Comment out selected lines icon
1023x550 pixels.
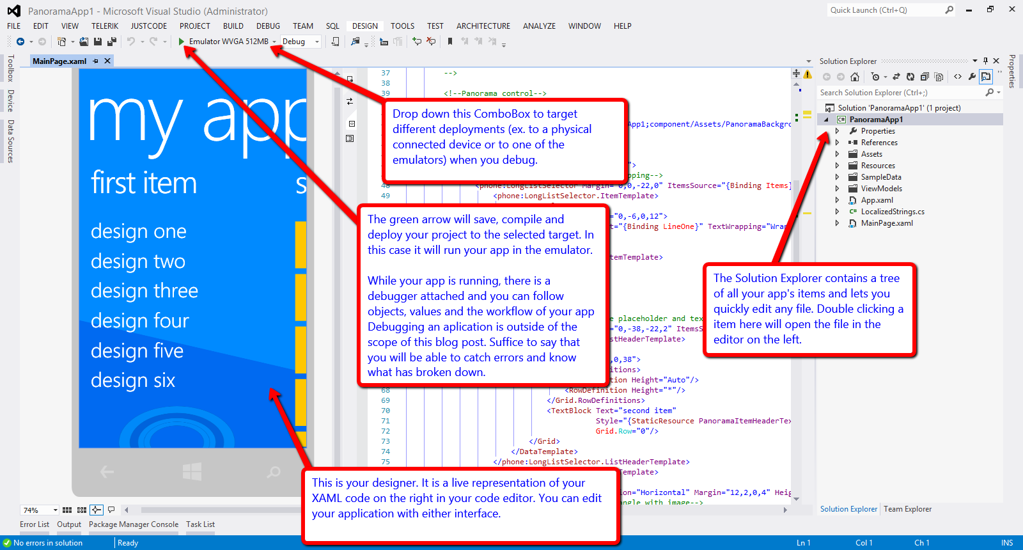pos(417,42)
